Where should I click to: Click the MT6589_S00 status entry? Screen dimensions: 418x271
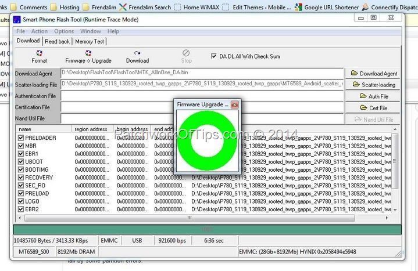coord(34,252)
